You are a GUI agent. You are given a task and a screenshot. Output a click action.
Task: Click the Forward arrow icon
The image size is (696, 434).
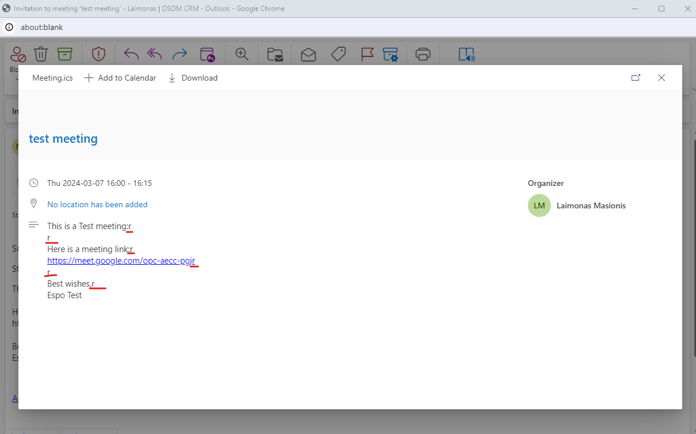(x=180, y=54)
